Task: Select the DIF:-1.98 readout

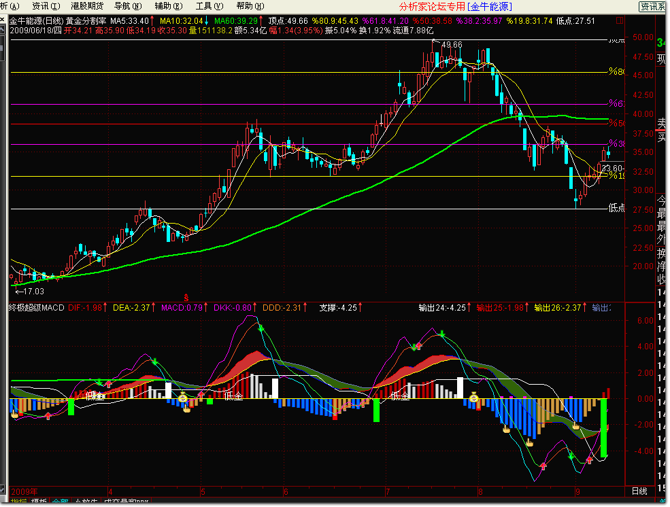Action: click(86, 307)
